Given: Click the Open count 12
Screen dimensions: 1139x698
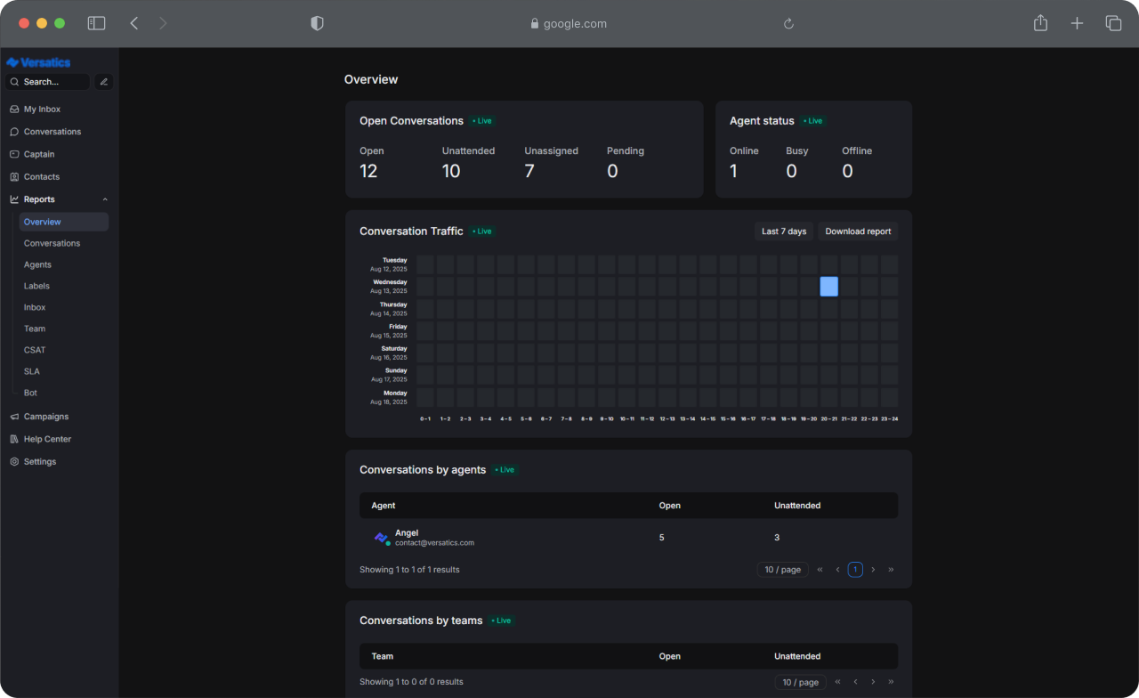Looking at the screenshot, I should tap(368, 171).
